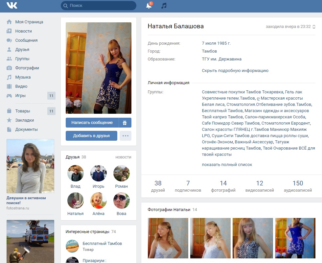Open the новости link in the Друзья block
The width and height of the screenshot is (322, 263).
[123, 157]
